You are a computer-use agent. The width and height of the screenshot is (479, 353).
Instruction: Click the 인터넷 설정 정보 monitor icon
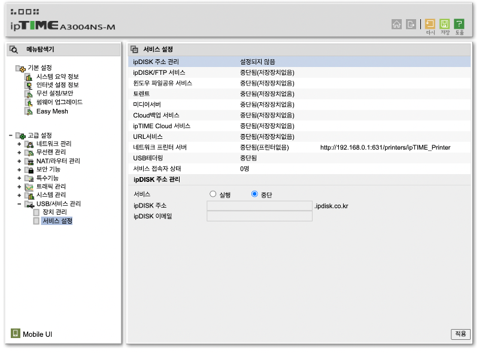(x=29, y=85)
